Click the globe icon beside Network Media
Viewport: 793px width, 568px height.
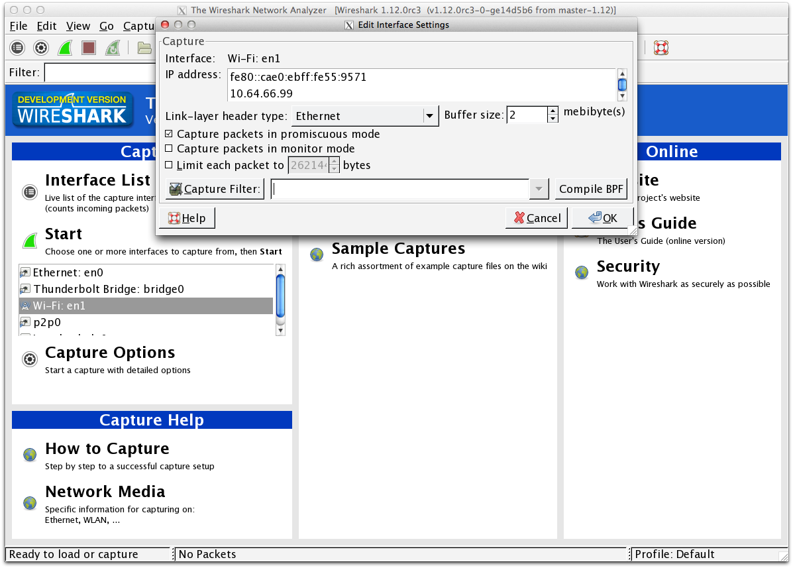[30, 503]
